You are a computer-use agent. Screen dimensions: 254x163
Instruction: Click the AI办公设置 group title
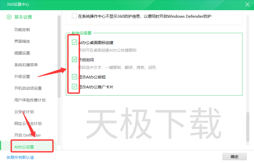[x=81, y=33]
